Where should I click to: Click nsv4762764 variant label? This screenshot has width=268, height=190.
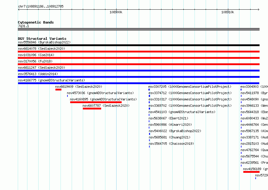pos(254,150)
